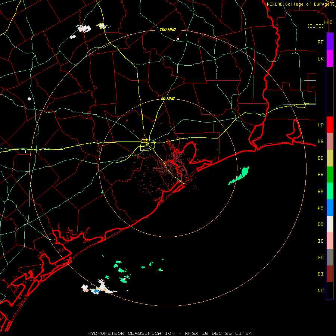Click the RF legend label
The width and height of the screenshot is (336, 336).
pos(320,42)
